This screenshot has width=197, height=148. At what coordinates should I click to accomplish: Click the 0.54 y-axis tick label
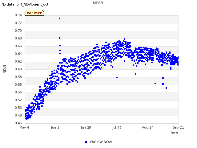point(18,92)
